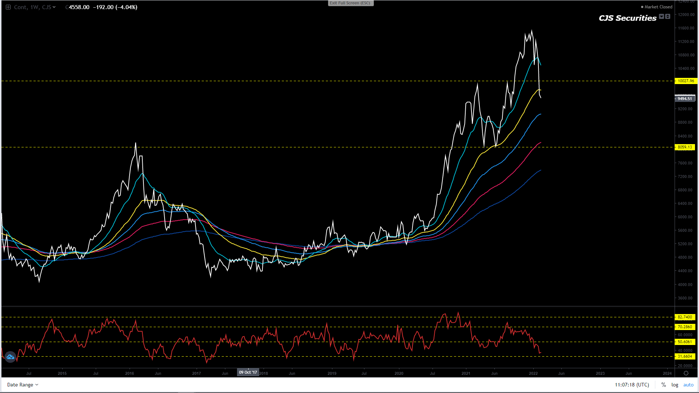This screenshot has width=699, height=393.
Task: Click the move pane down arrow icon
Action: 662,16
